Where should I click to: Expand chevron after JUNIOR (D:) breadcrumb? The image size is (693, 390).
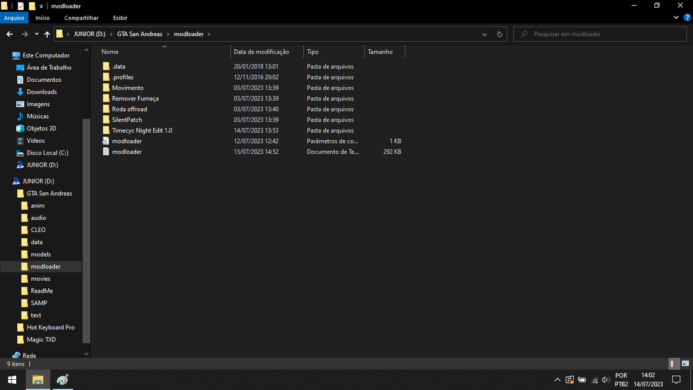(111, 34)
